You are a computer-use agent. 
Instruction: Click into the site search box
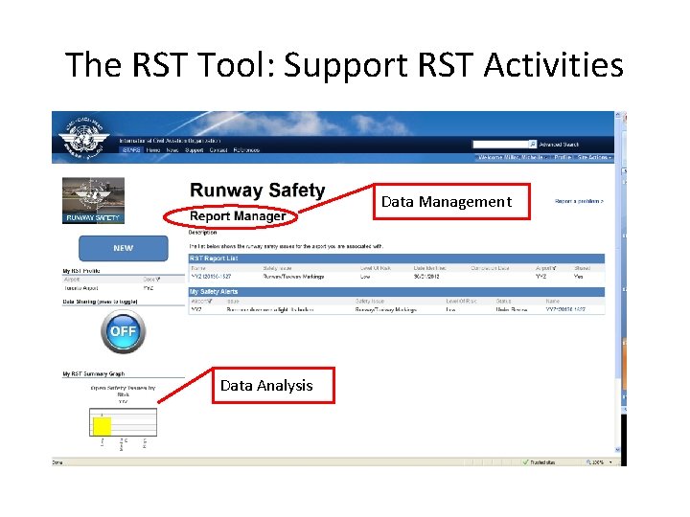[500, 145]
